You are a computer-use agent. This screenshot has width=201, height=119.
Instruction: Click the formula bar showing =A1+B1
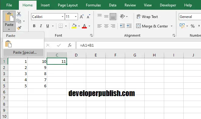[x=139, y=45]
